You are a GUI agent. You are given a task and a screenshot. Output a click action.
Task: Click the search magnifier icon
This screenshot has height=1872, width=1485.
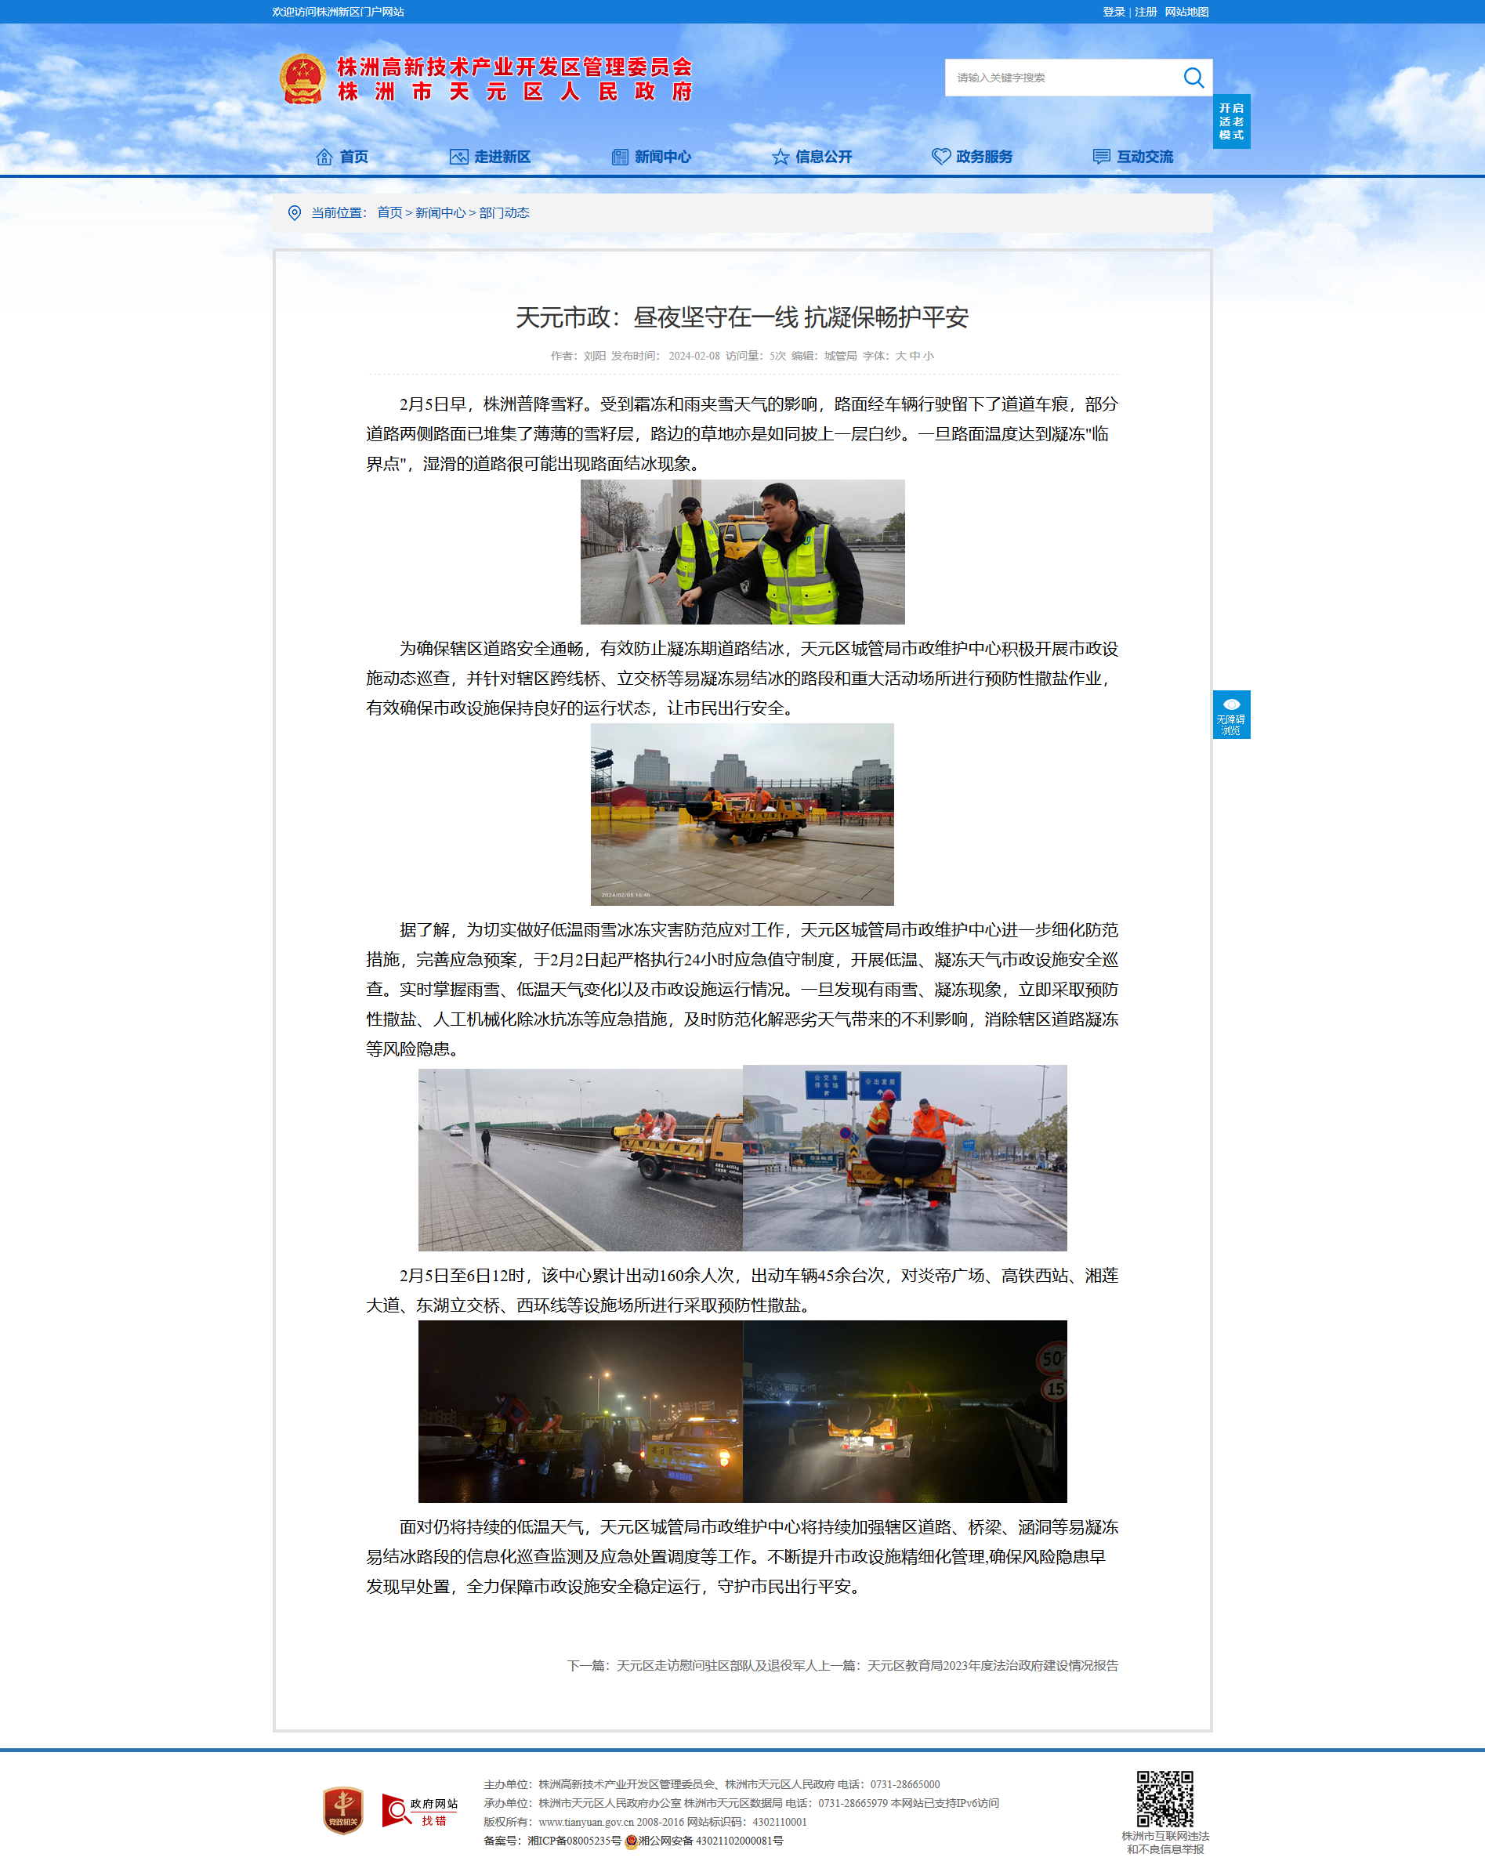click(1193, 78)
